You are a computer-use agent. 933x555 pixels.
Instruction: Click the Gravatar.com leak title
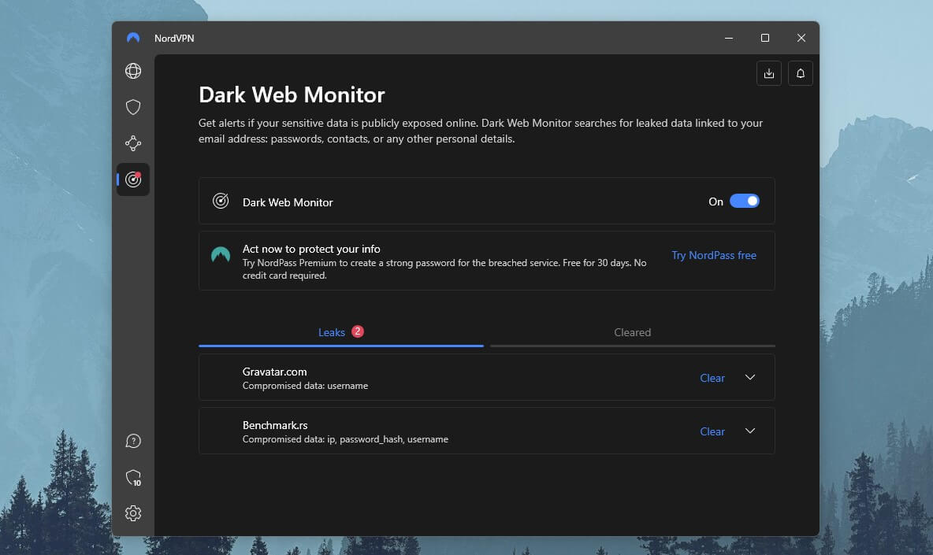click(275, 372)
